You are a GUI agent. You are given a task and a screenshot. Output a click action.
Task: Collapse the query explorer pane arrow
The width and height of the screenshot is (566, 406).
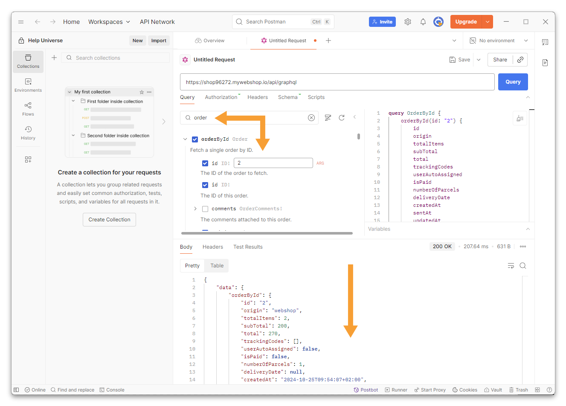click(354, 117)
